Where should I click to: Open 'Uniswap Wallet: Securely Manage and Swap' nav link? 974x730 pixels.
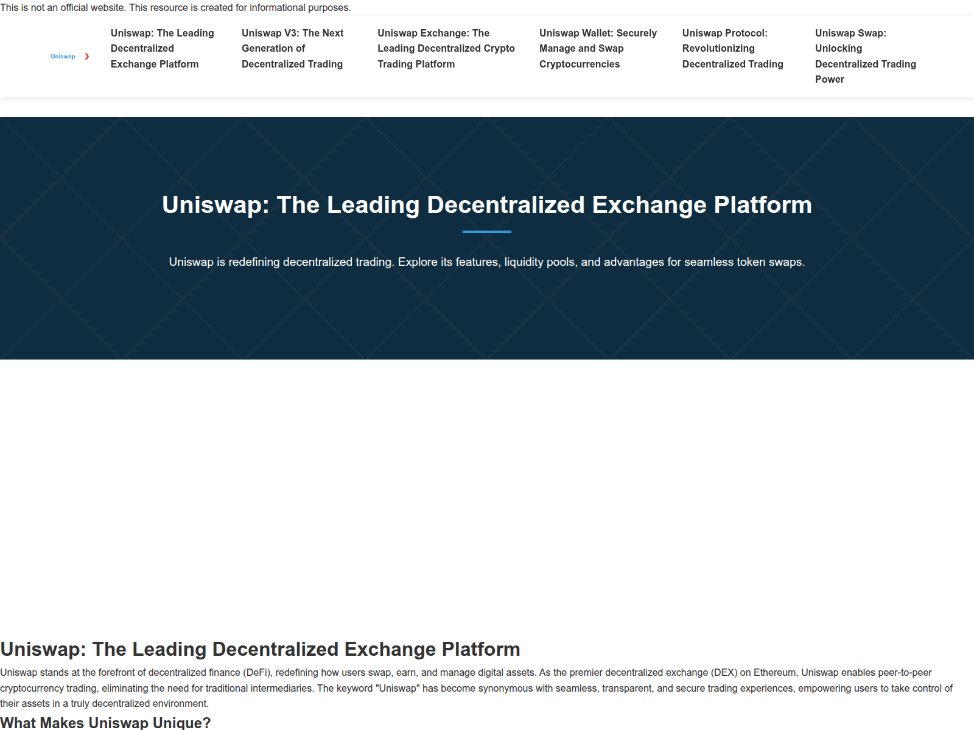598,49
